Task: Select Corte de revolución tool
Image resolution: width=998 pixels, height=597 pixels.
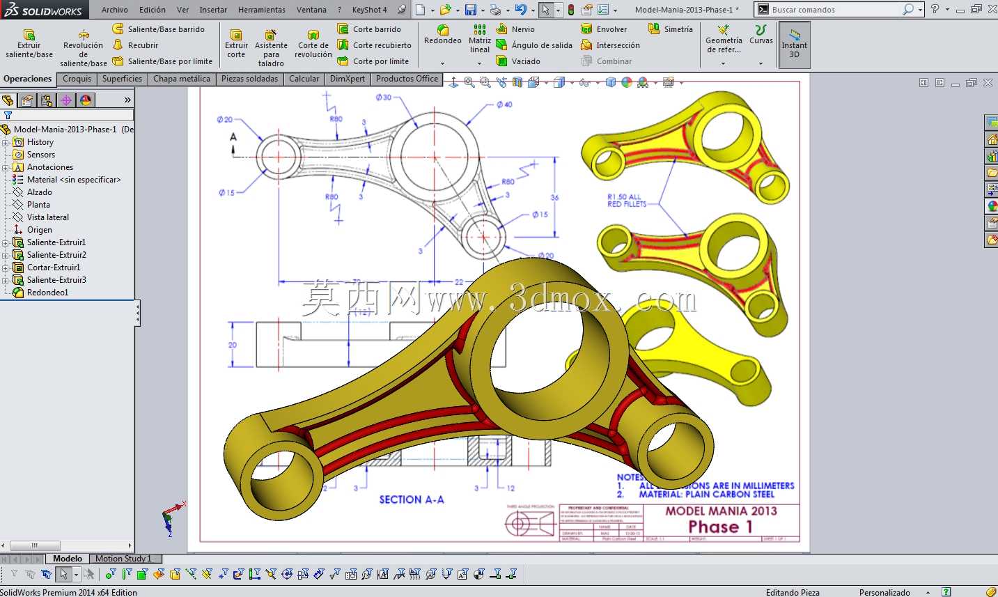Action: click(x=313, y=44)
